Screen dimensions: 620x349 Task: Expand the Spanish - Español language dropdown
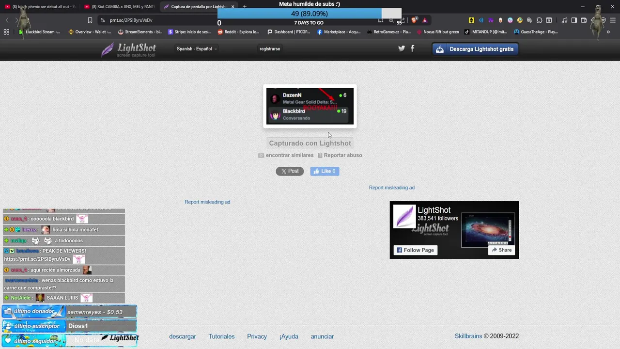pyautogui.click(x=197, y=49)
